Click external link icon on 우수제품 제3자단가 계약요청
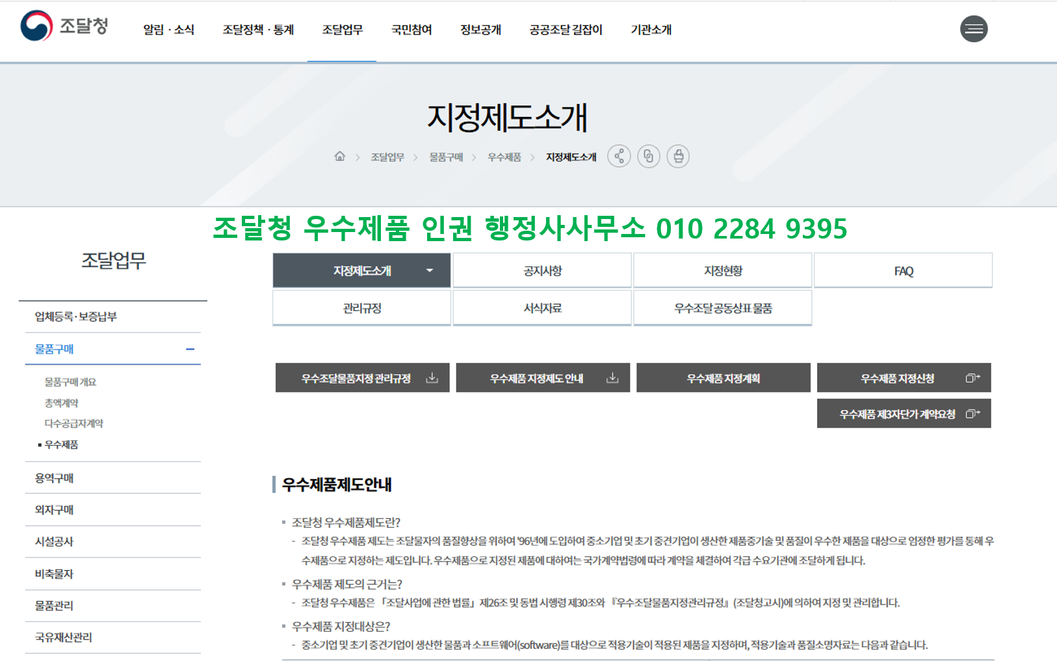This screenshot has width=1057, height=661. (x=972, y=414)
